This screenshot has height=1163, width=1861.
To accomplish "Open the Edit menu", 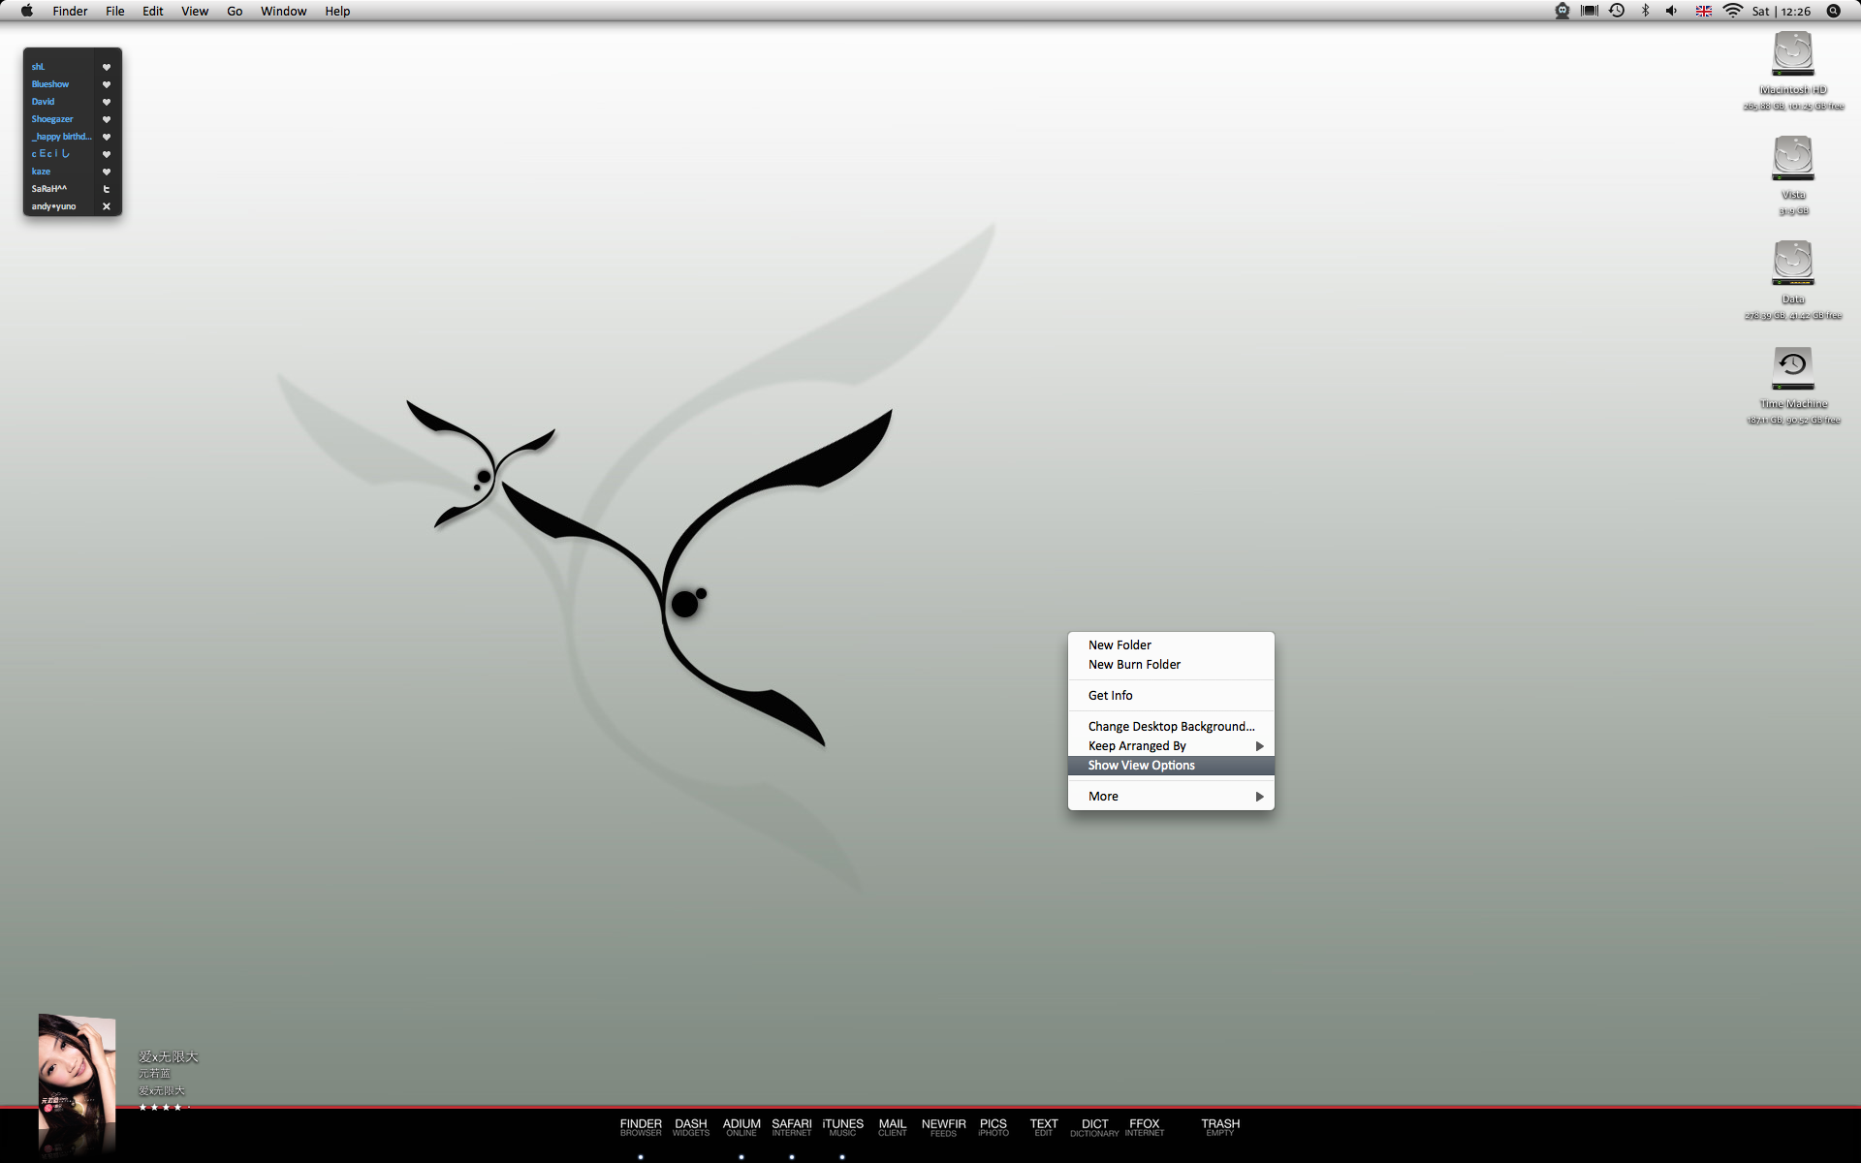I will tap(153, 11).
